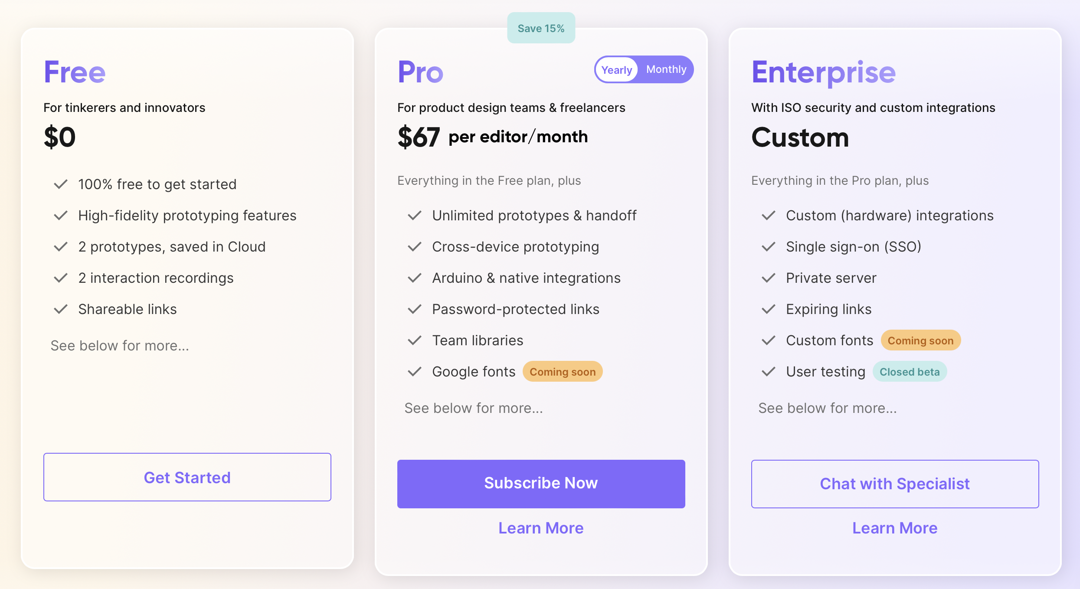Click See below for more in the Pro plan
1080x589 pixels.
tap(474, 408)
